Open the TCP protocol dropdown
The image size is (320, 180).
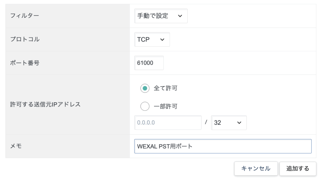pos(152,40)
